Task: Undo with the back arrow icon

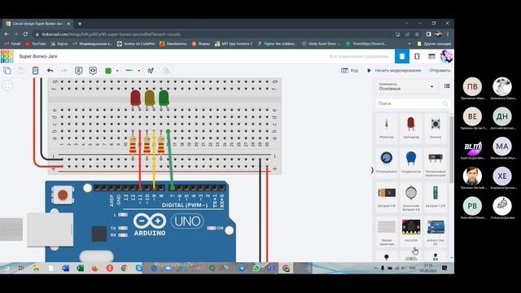Action: pos(50,71)
